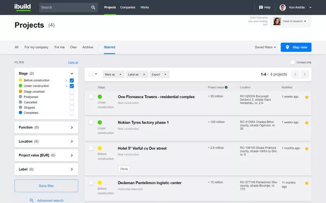Viewport: 326px width, 203px height.
Task: Click the ibuild logo
Action: pyautogui.click(x=23, y=7)
